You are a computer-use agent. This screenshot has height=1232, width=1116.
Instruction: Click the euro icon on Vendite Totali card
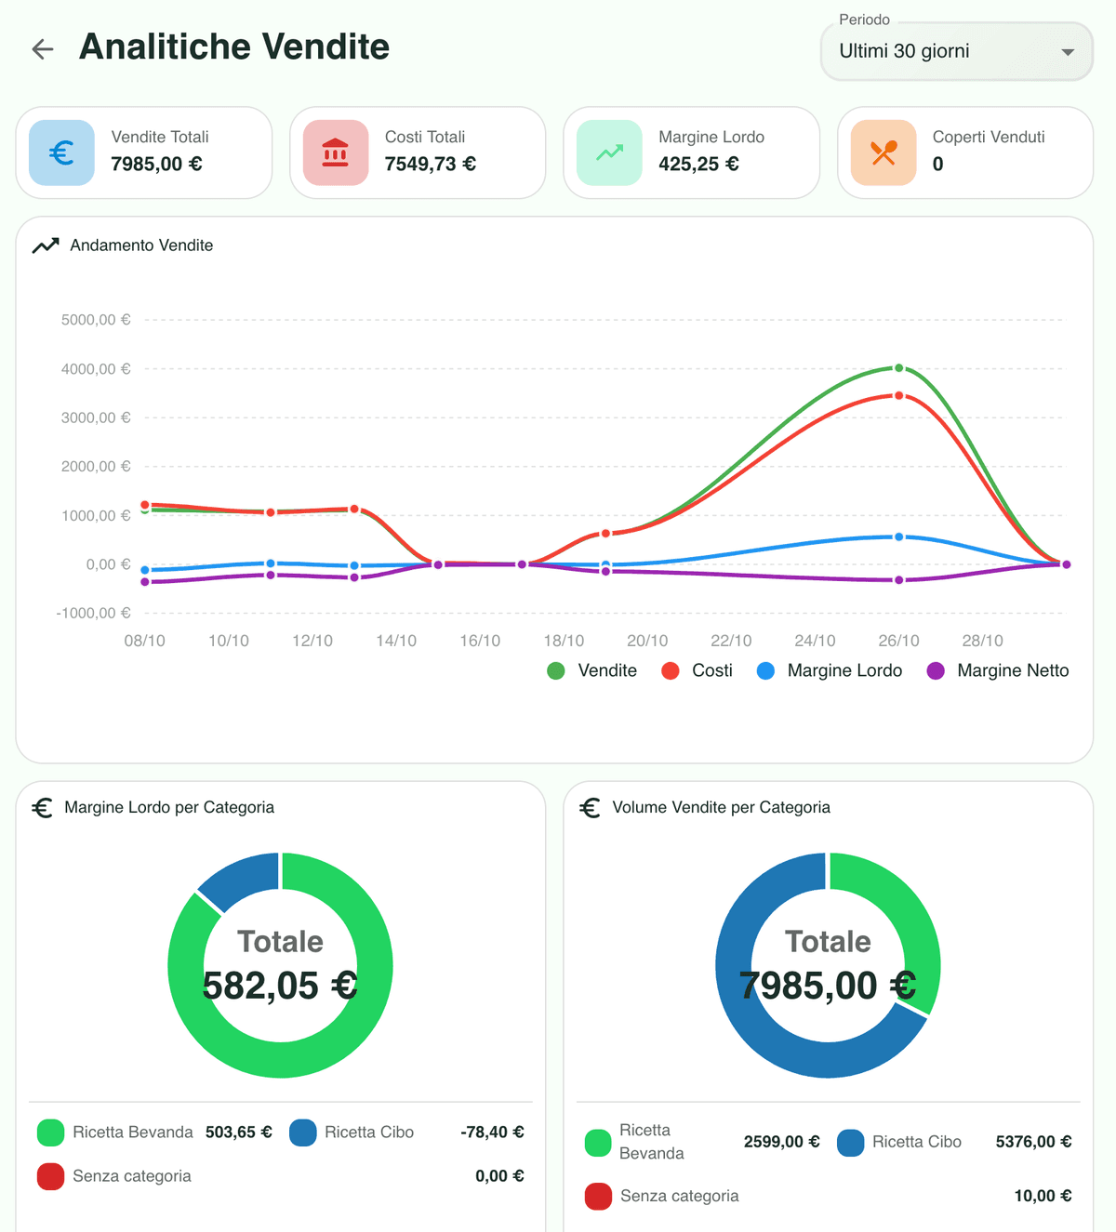coord(61,152)
